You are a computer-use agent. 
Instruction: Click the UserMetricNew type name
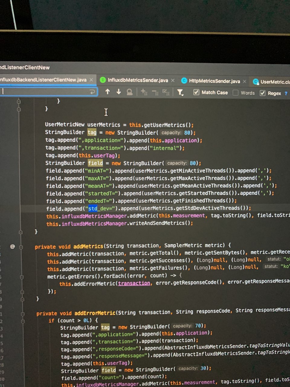(x=65, y=125)
